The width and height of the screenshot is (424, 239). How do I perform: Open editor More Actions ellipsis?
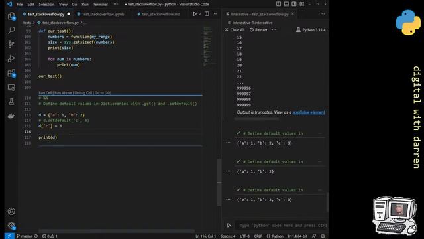coord(215,14)
